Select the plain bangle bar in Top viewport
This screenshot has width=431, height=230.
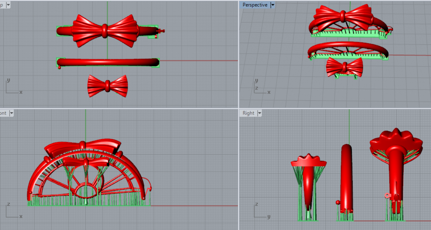click(108, 62)
